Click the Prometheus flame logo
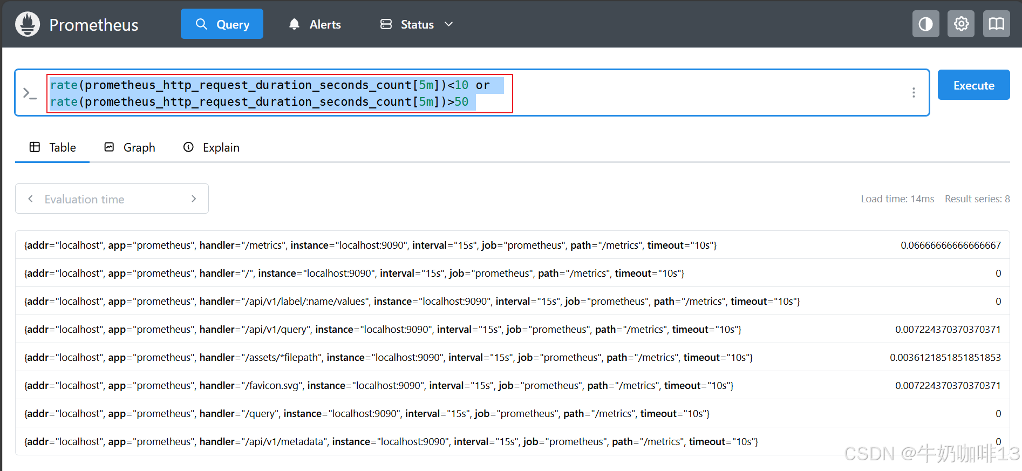1022x471 pixels. (28, 24)
